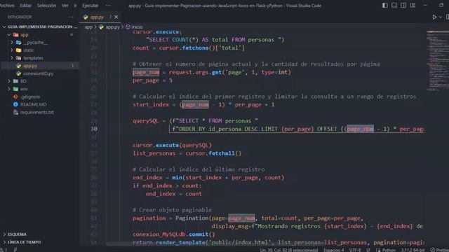449x252 pixels.
Task: Open the Selección menu
Action: [46, 6]
